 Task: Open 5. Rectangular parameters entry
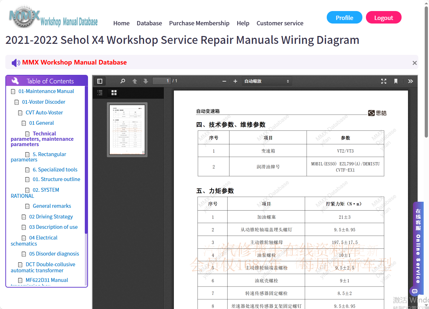coord(38,157)
